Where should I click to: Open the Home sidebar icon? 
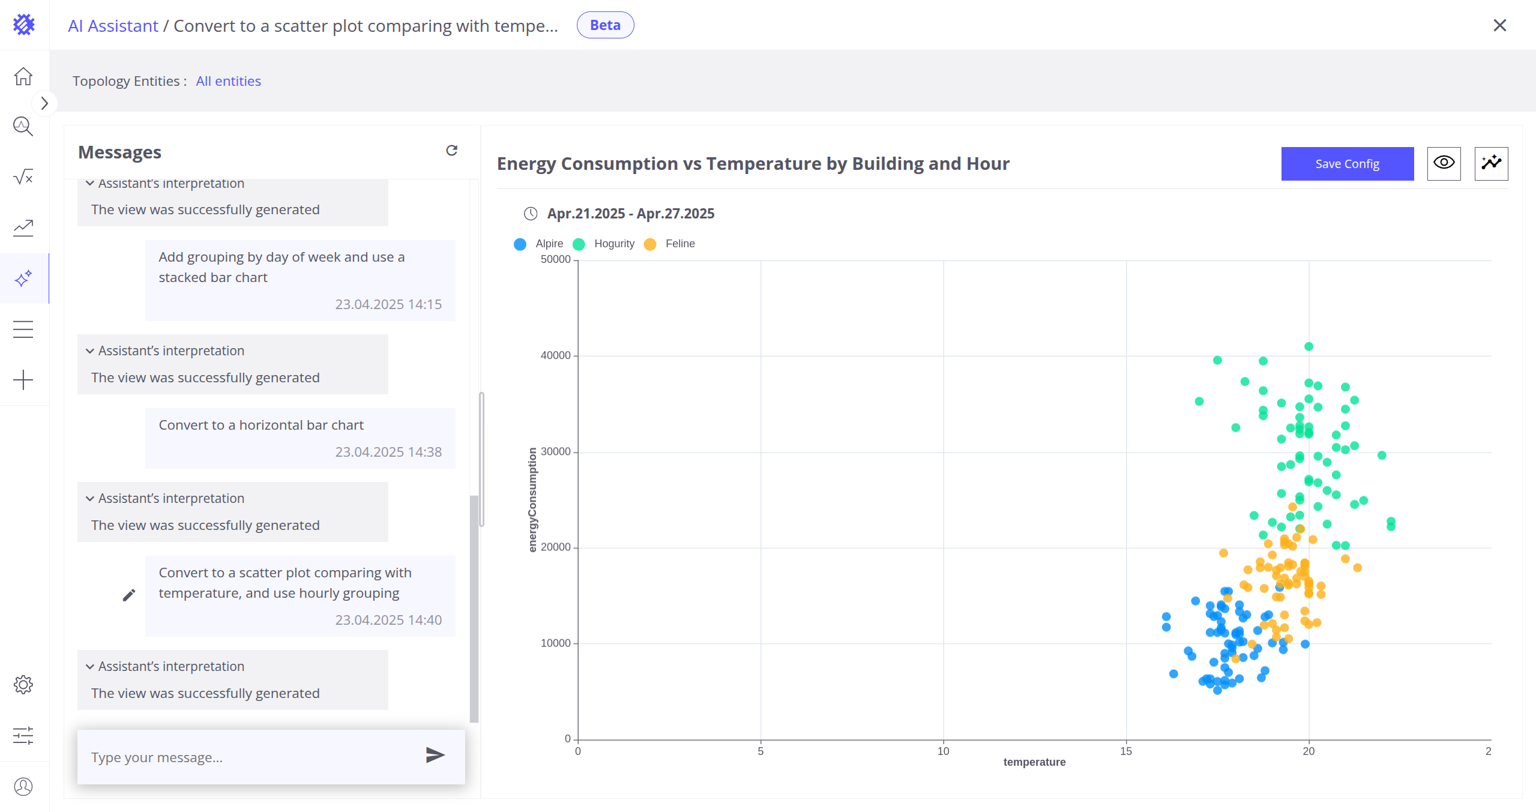click(x=23, y=76)
